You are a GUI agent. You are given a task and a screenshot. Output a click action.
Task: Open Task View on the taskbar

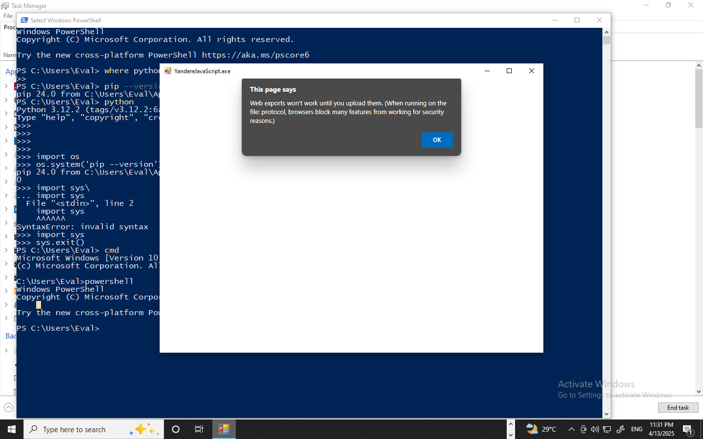pos(199,429)
